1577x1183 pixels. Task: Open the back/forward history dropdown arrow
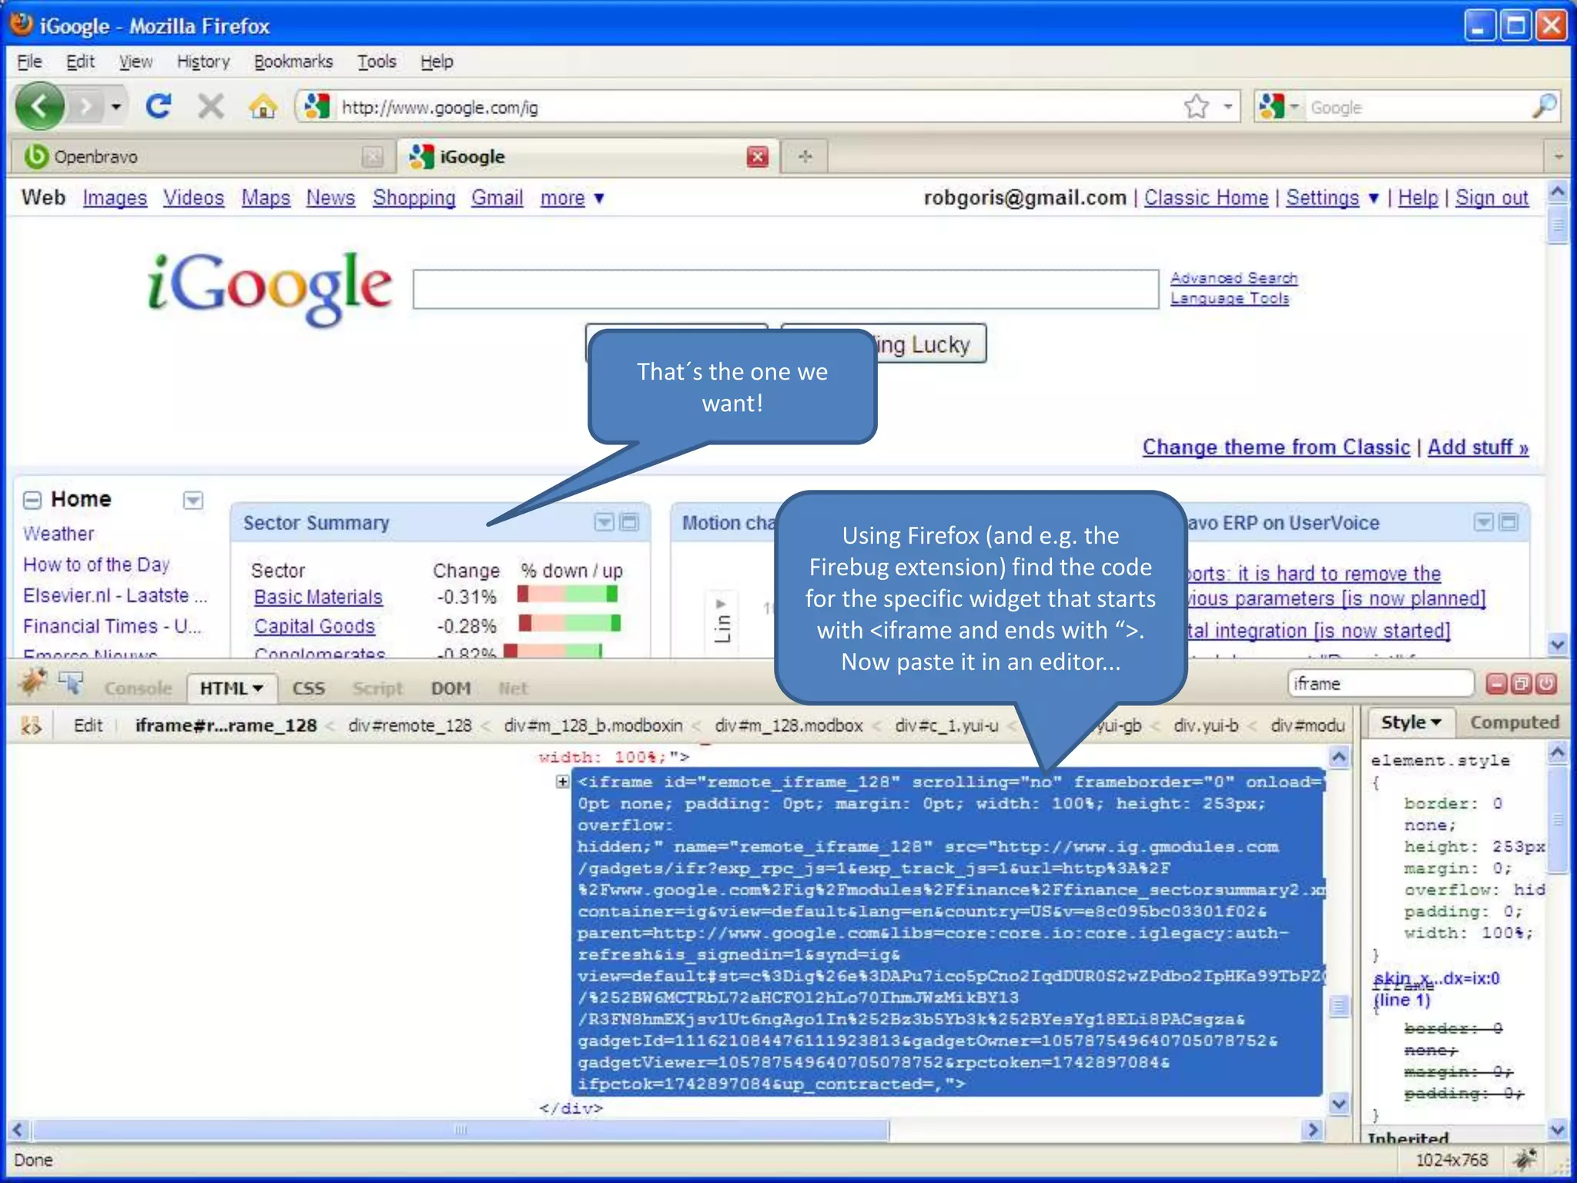116,106
